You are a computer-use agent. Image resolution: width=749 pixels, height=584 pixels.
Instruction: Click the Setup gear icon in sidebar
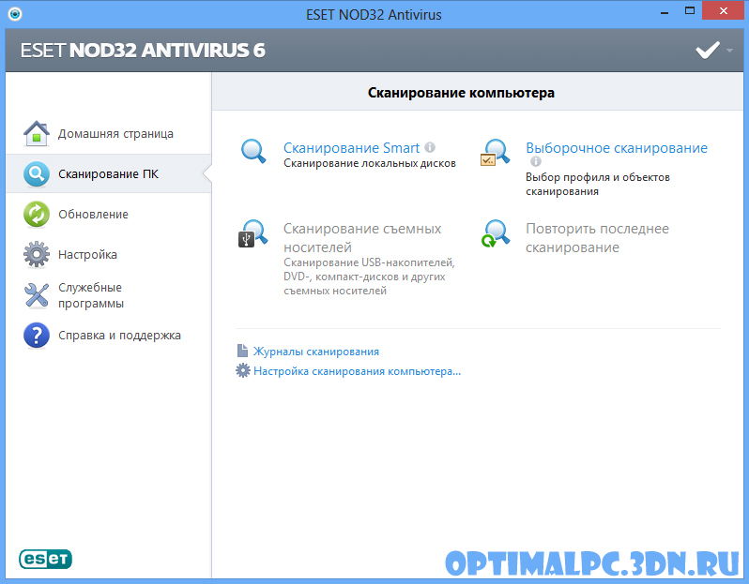coord(37,254)
